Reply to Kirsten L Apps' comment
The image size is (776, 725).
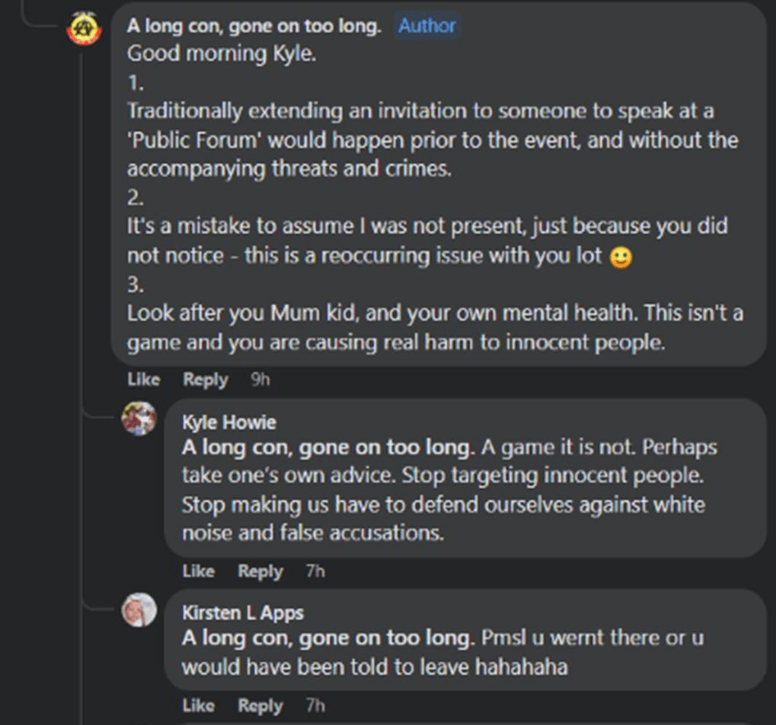coord(260,705)
